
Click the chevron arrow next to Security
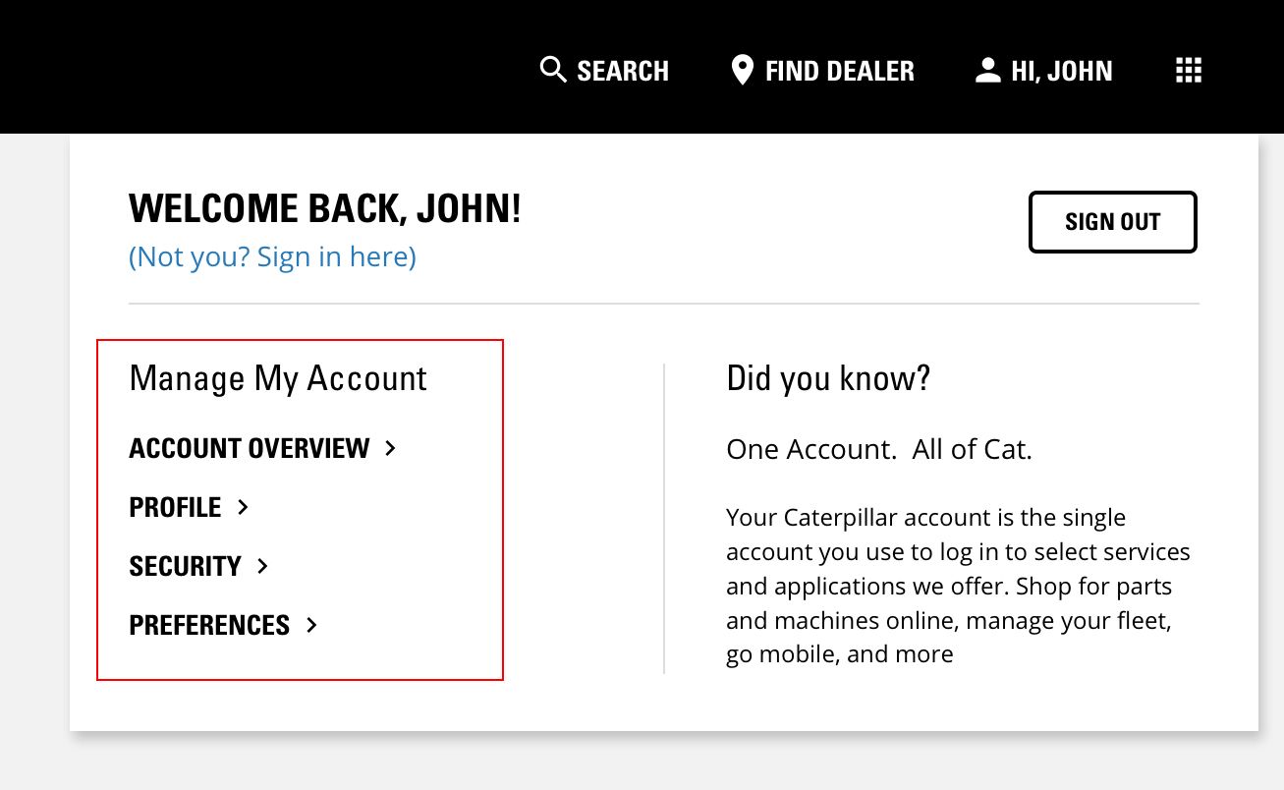pos(262,566)
